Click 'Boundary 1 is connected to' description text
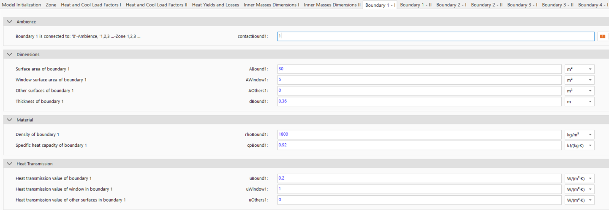609x210 pixels. point(78,36)
